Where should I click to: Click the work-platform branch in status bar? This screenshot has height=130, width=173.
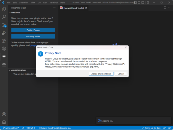[11, 128]
